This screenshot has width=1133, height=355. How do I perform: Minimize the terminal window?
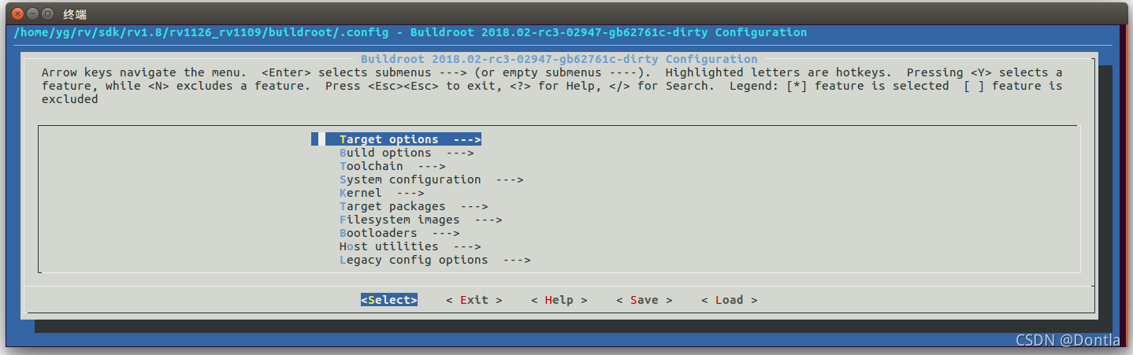tap(32, 13)
